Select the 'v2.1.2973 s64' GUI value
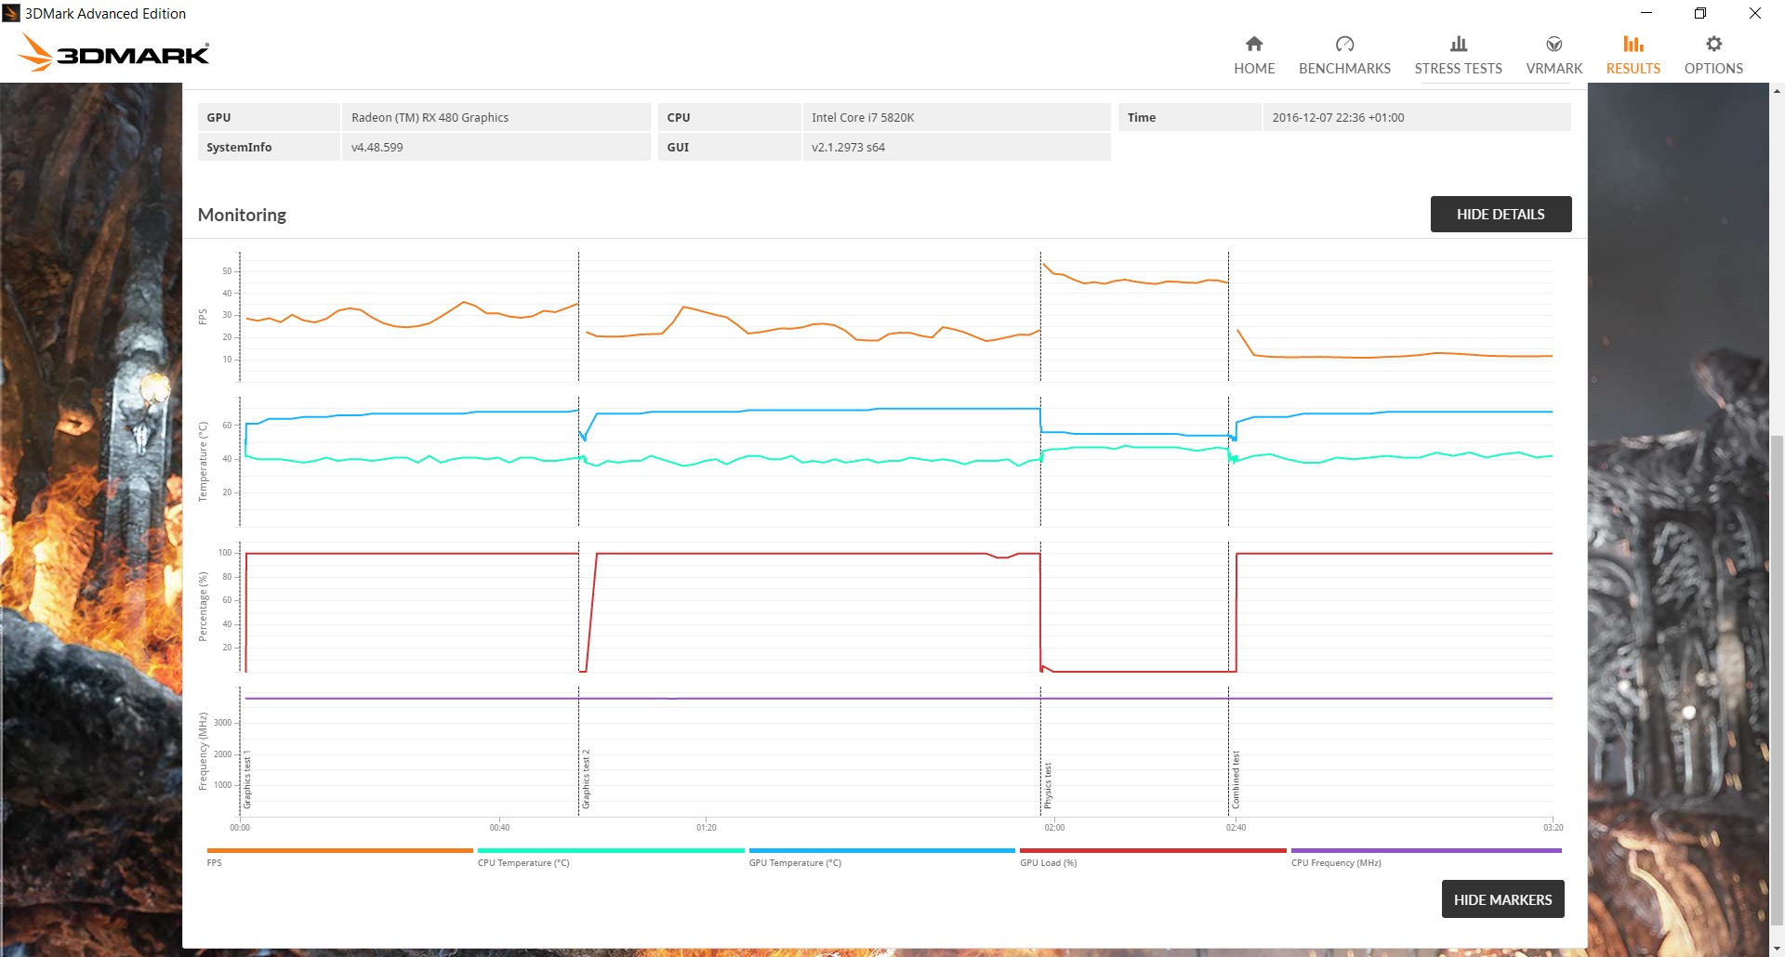 coord(848,147)
